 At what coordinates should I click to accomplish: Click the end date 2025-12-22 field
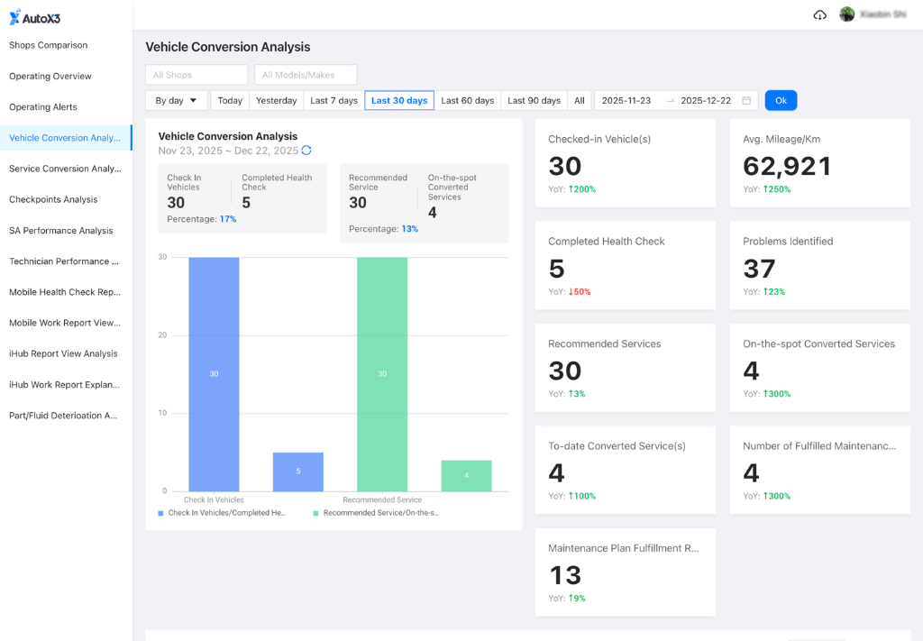coord(706,101)
